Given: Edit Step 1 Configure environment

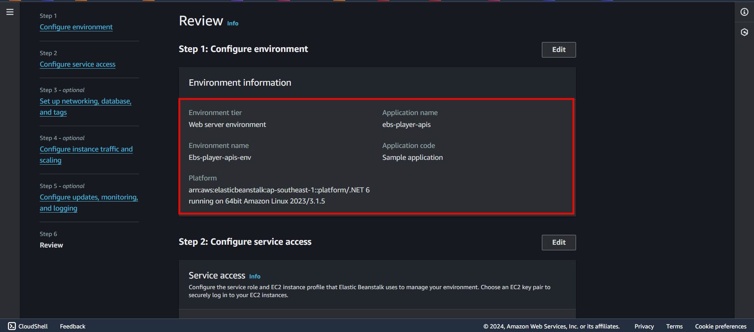Looking at the screenshot, I should [x=559, y=50].
